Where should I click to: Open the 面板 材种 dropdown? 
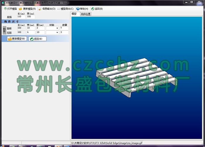(57, 28)
